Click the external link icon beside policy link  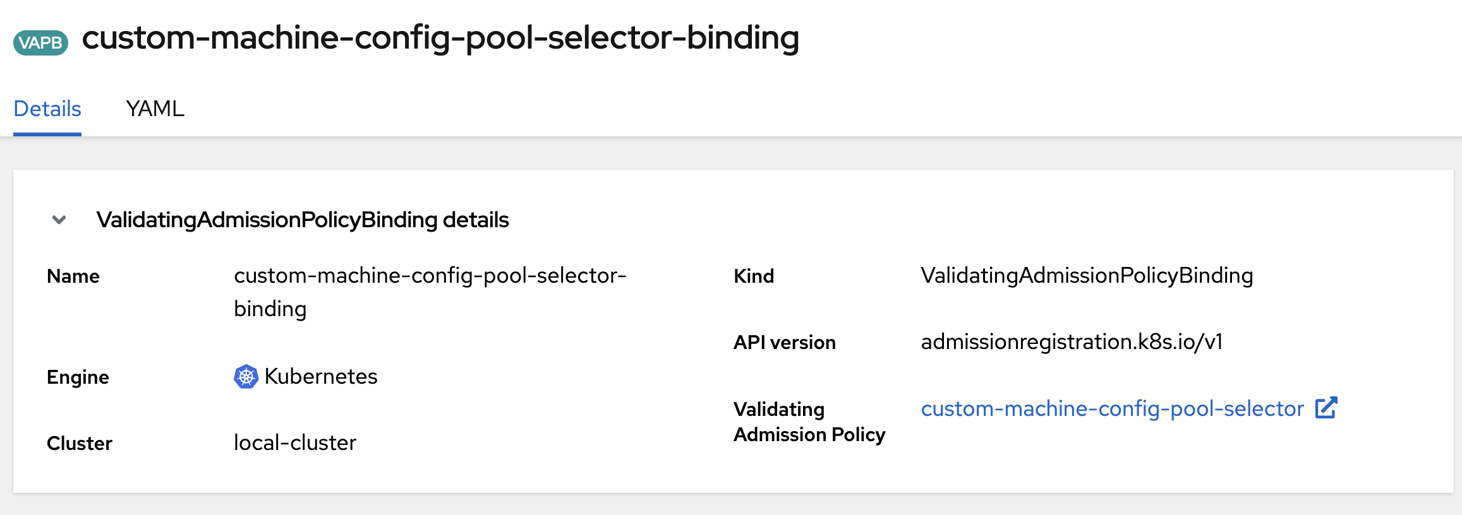pyautogui.click(x=1326, y=408)
